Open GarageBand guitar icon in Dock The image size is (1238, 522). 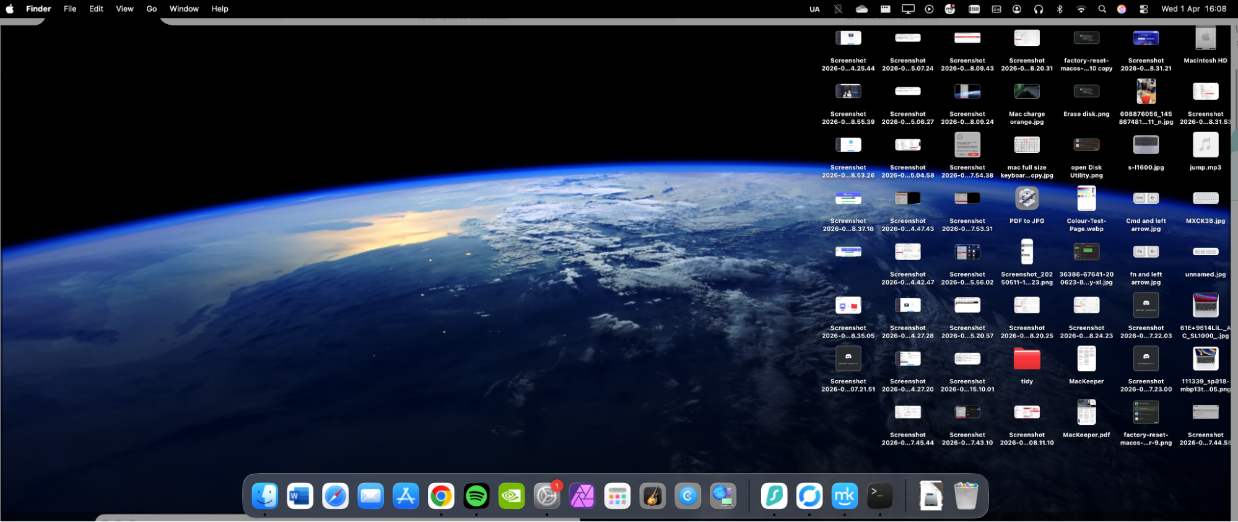click(x=653, y=496)
